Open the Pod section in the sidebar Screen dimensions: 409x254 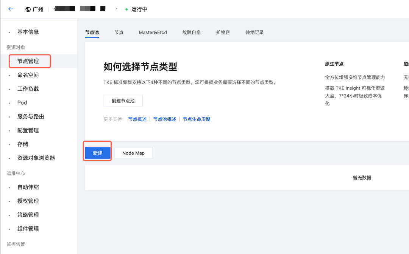pos(22,102)
